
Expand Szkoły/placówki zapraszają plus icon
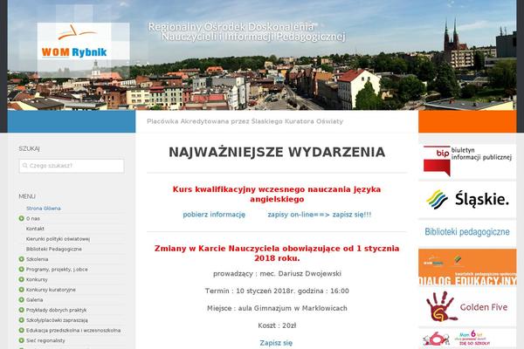[x=21, y=320]
